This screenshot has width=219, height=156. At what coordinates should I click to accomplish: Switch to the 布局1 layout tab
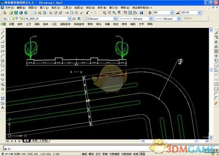click(35, 141)
